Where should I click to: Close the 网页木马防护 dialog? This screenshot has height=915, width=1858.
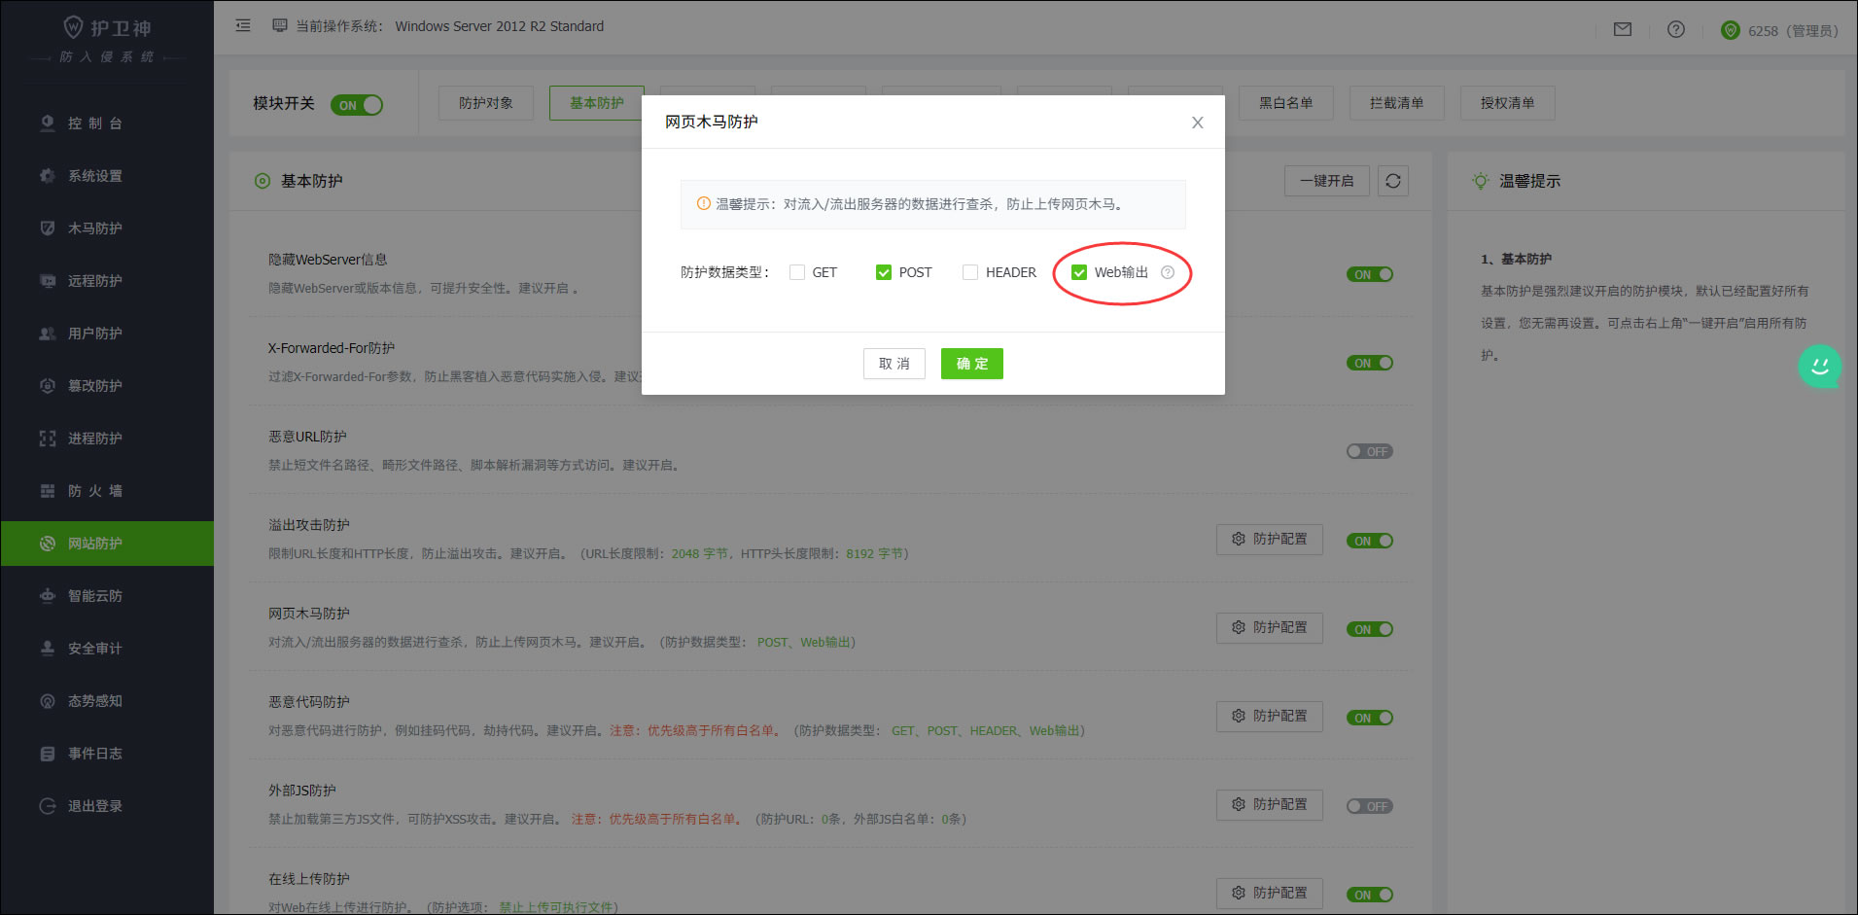[1197, 123]
